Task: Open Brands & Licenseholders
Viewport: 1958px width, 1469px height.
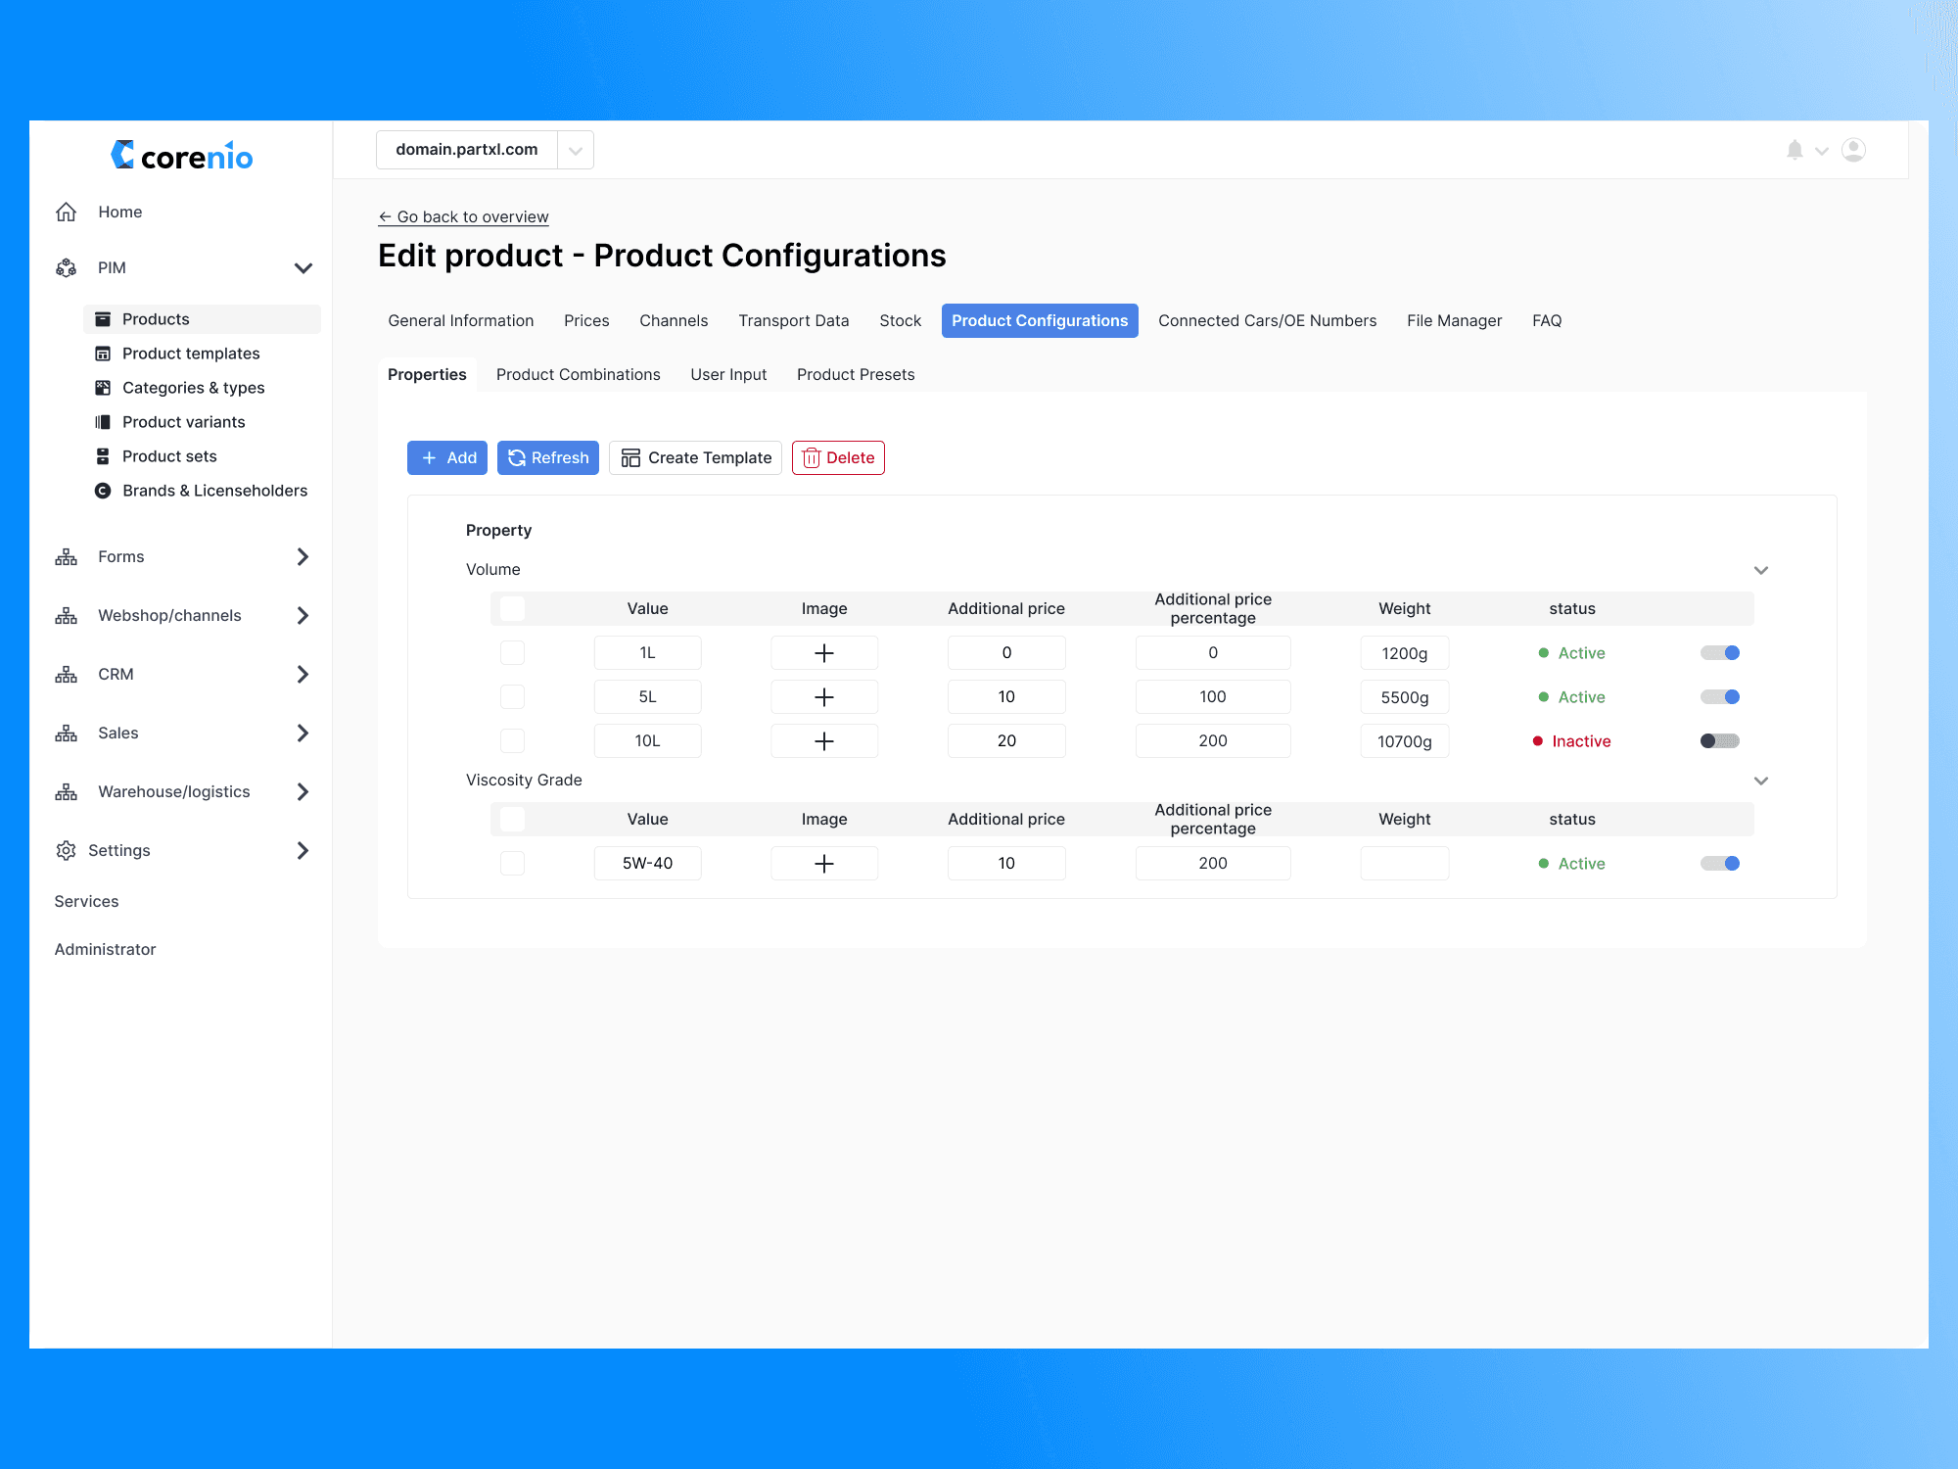Action: click(x=214, y=490)
